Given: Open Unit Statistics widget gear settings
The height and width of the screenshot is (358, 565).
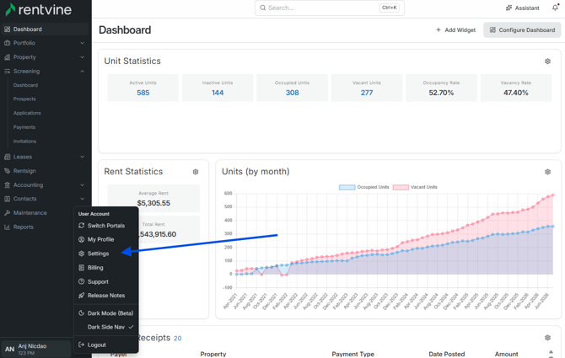Looking at the screenshot, I should click(x=547, y=61).
